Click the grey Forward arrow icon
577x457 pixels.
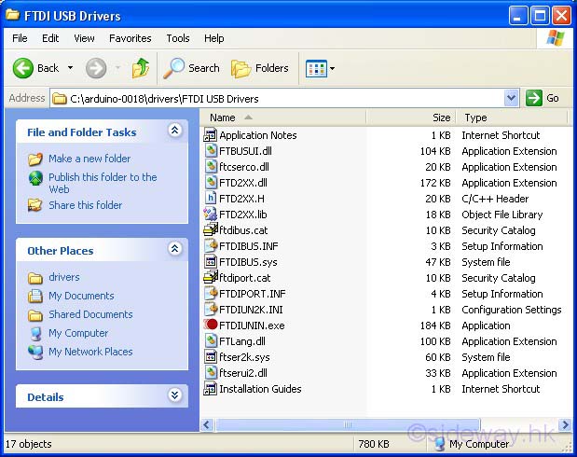96,68
